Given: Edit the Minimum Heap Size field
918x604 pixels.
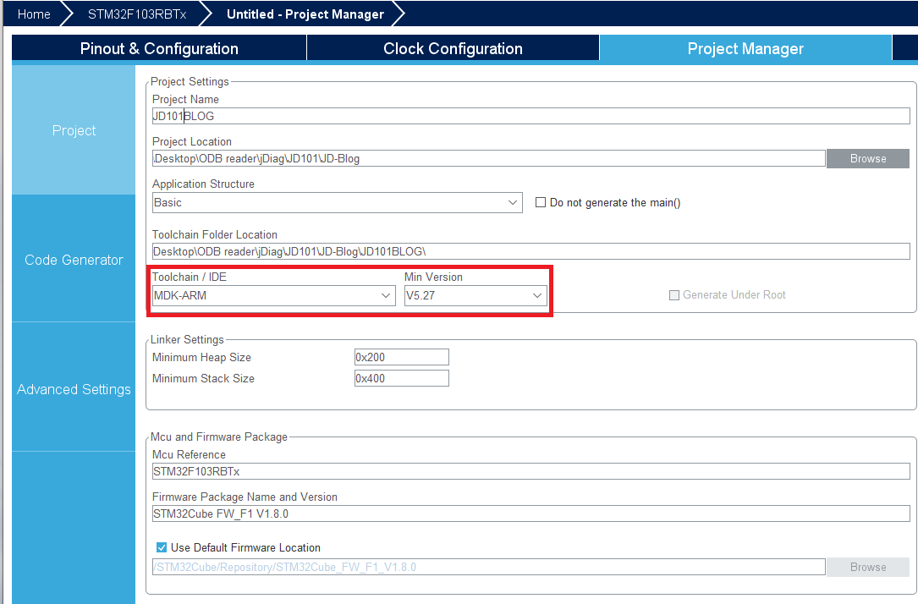Looking at the screenshot, I should coord(401,358).
